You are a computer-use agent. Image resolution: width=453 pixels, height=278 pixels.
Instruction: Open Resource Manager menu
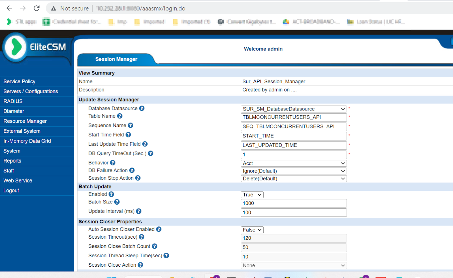pos(37,121)
